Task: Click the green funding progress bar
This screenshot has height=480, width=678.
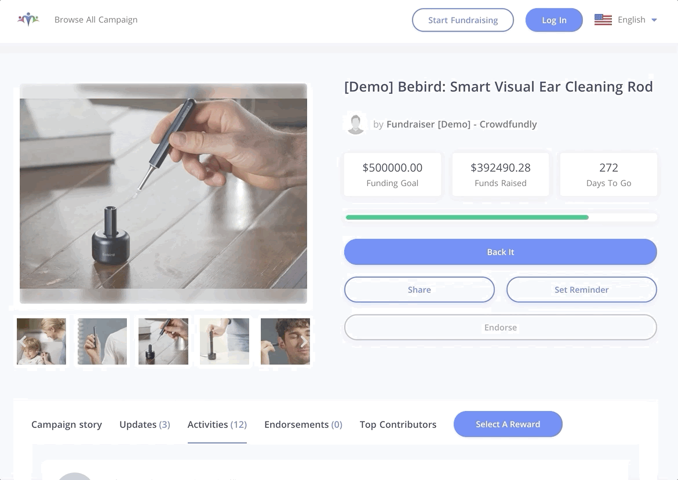Action: coord(467,217)
